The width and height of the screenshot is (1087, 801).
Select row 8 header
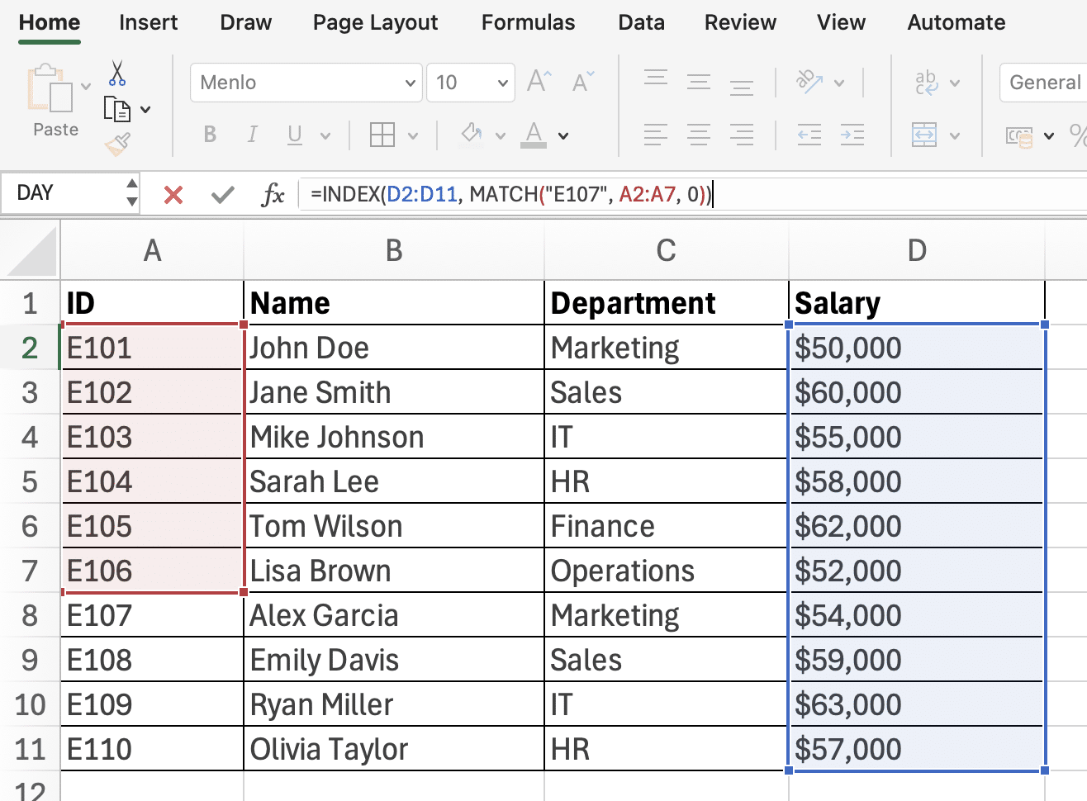point(30,615)
